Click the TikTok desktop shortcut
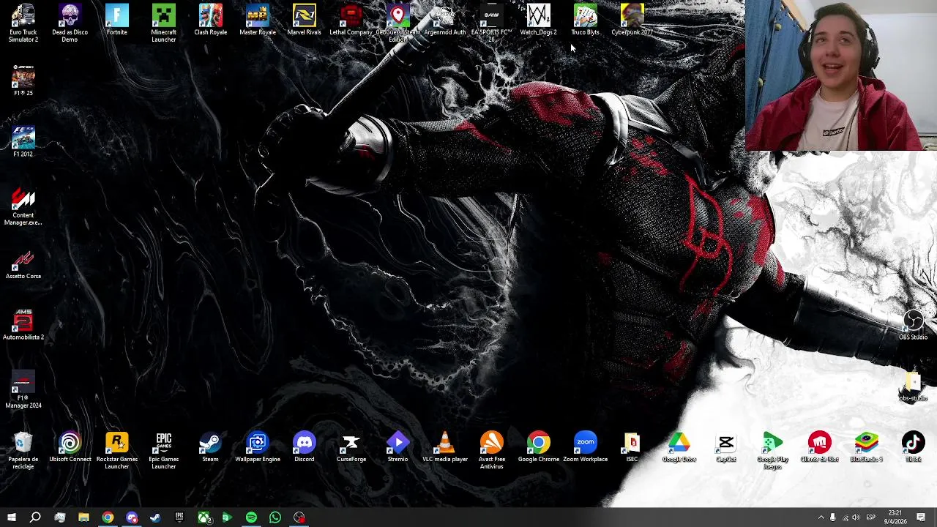Image resolution: width=937 pixels, height=527 pixels. [x=914, y=447]
